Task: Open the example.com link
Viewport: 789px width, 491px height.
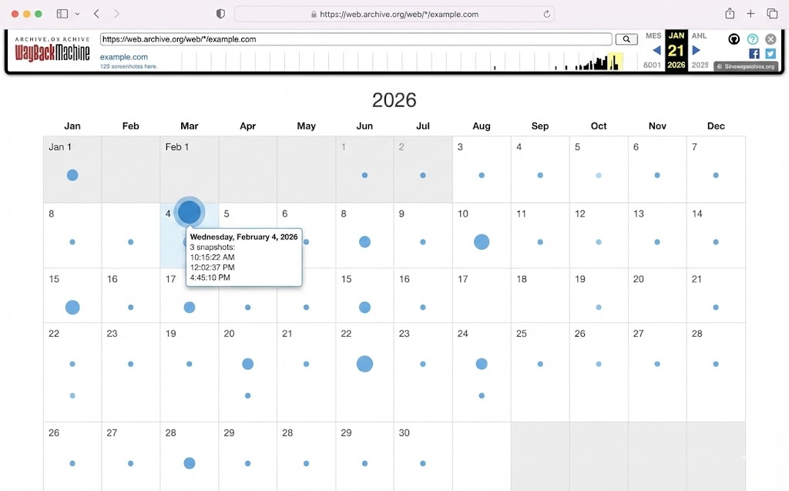Action: point(124,56)
